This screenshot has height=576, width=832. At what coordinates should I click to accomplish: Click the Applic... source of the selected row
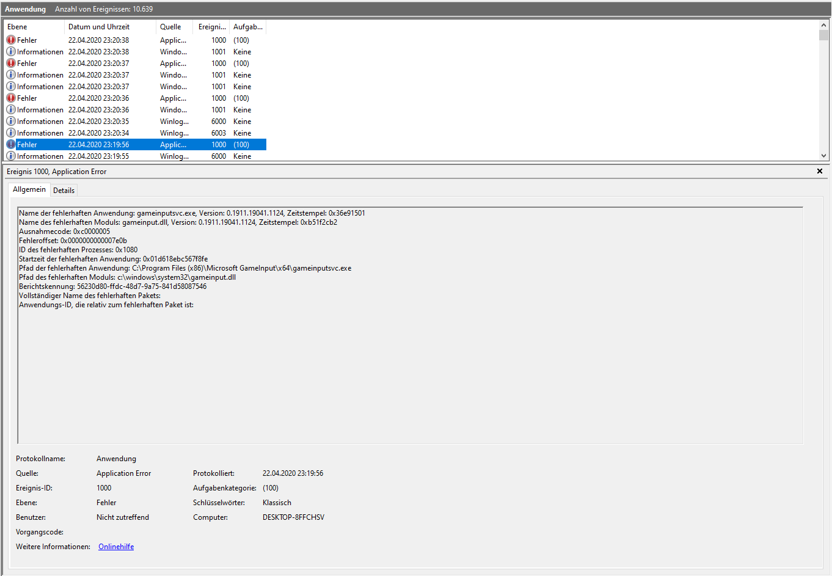(173, 145)
